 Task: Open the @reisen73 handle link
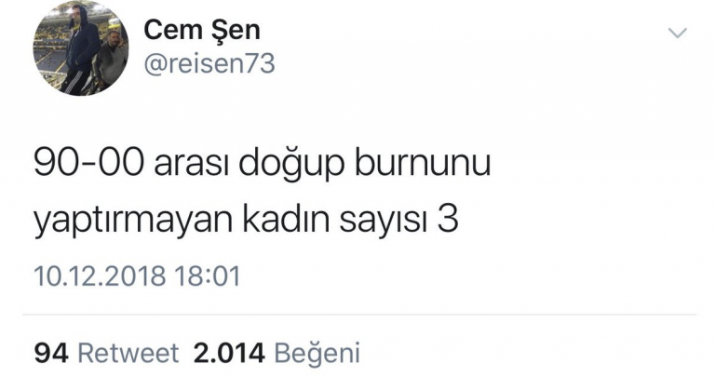click(x=209, y=63)
